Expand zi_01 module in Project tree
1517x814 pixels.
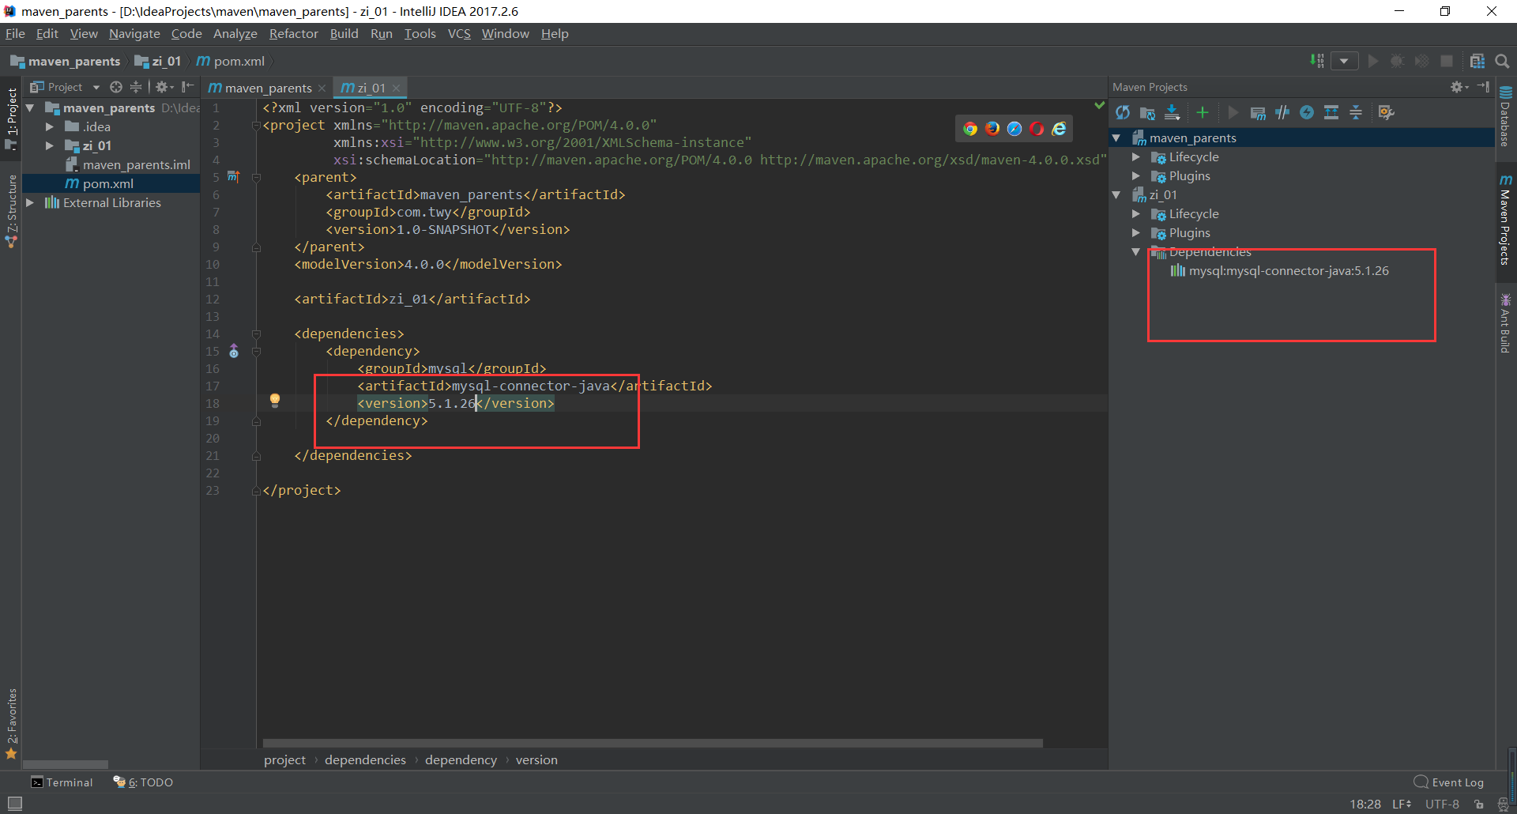tap(49, 145)
